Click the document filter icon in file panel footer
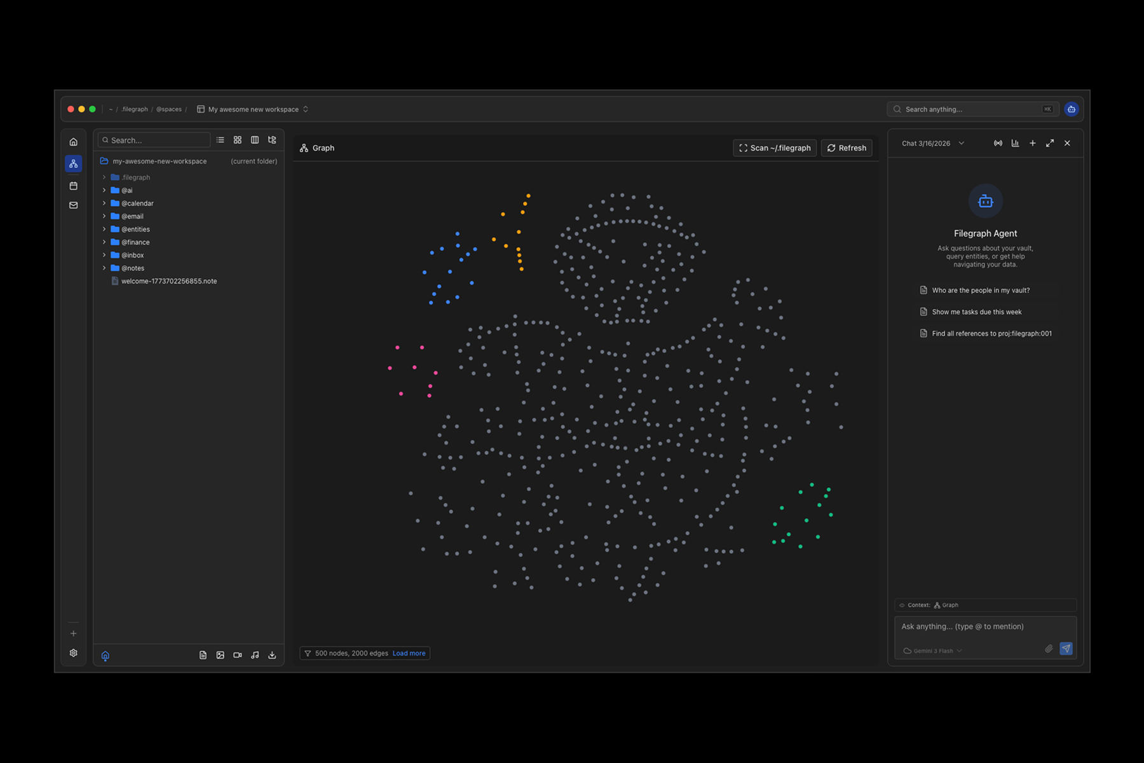Image resolution: width=1144 pixels, height=763 pixels. (203, 656)
